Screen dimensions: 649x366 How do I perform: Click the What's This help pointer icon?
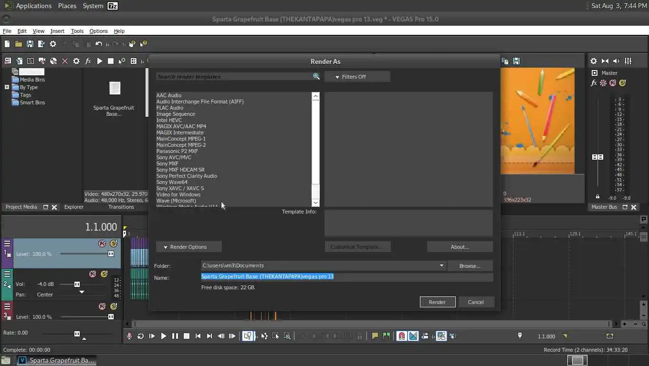tap(144, 44)
